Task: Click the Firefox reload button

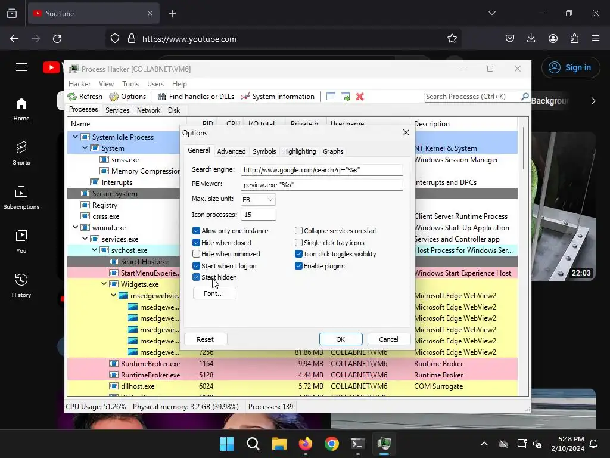Action: point(57,39)
